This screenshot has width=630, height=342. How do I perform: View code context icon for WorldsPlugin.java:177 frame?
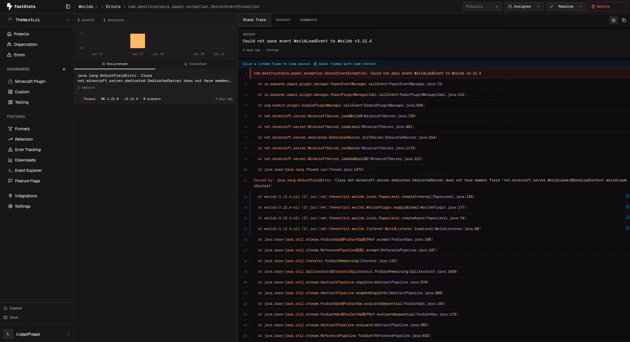click(x=628, y=207)
